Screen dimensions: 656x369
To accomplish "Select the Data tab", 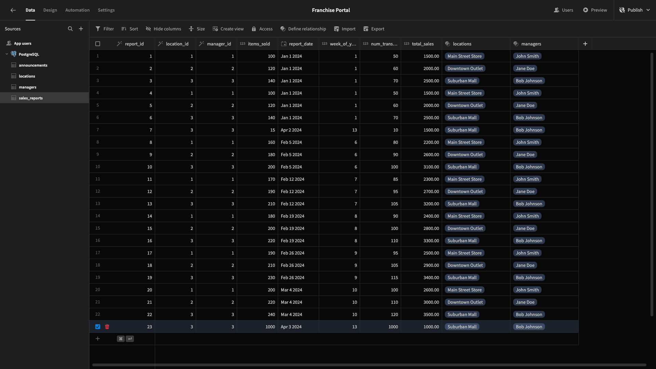I will pos(30,10).
